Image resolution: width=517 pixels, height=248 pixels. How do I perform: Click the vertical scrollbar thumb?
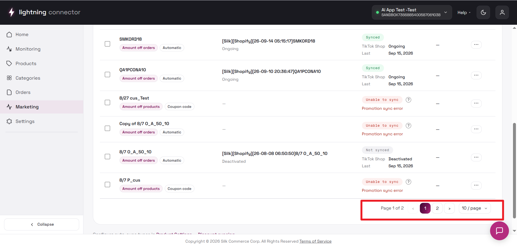(x=514, y=171)
